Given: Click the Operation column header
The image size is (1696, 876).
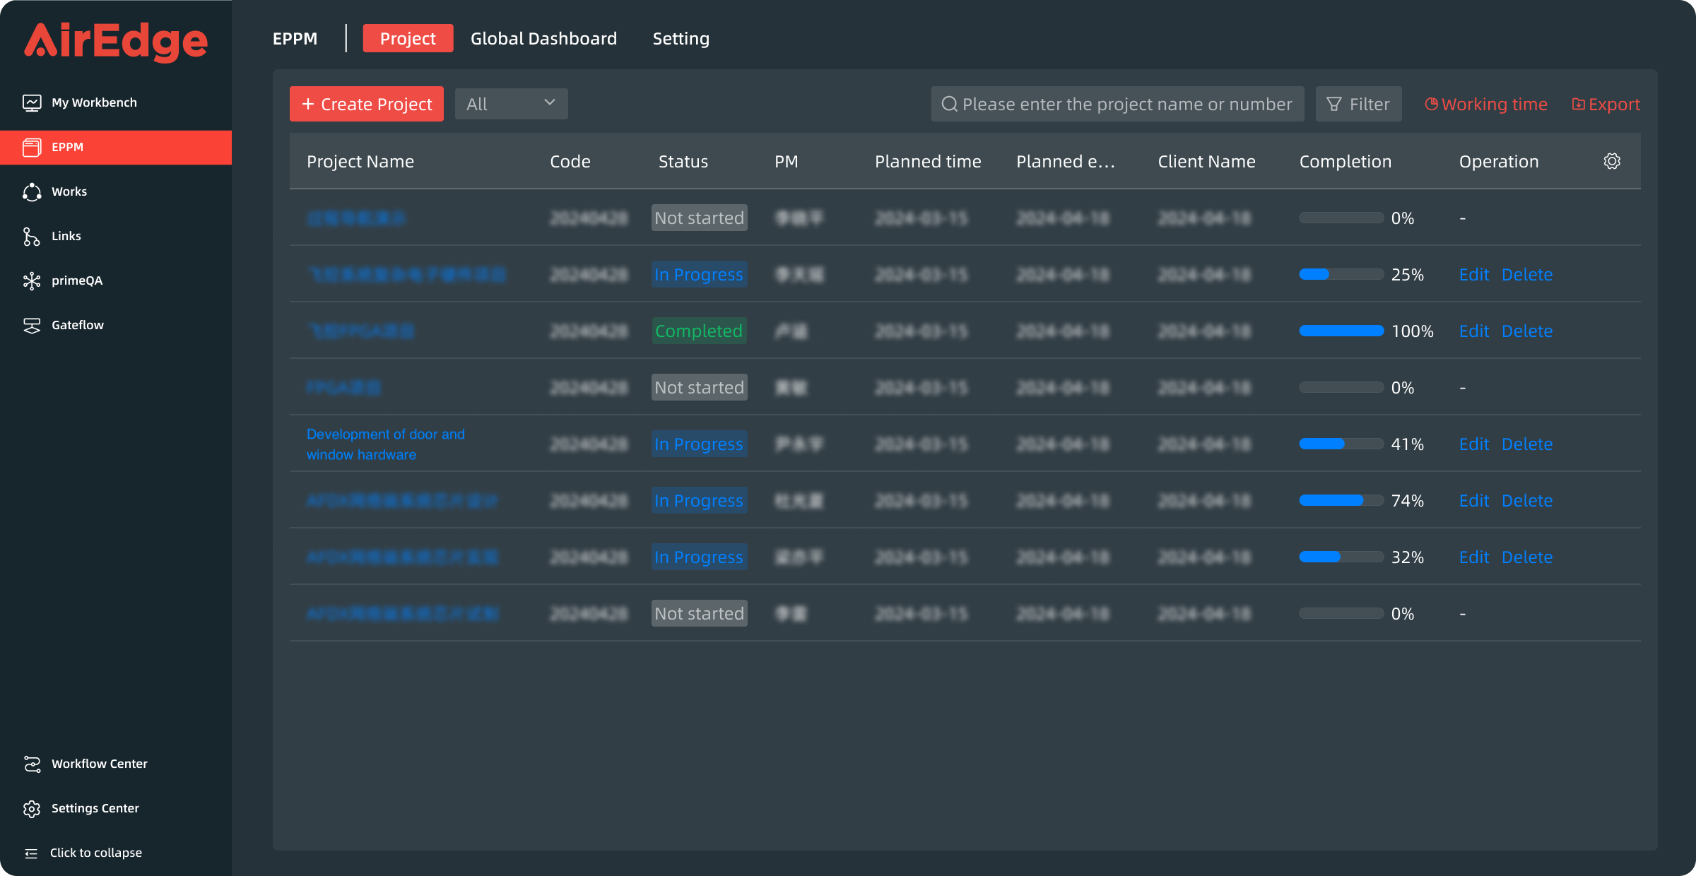Looking at the screenshot, I should (1499, 161).
